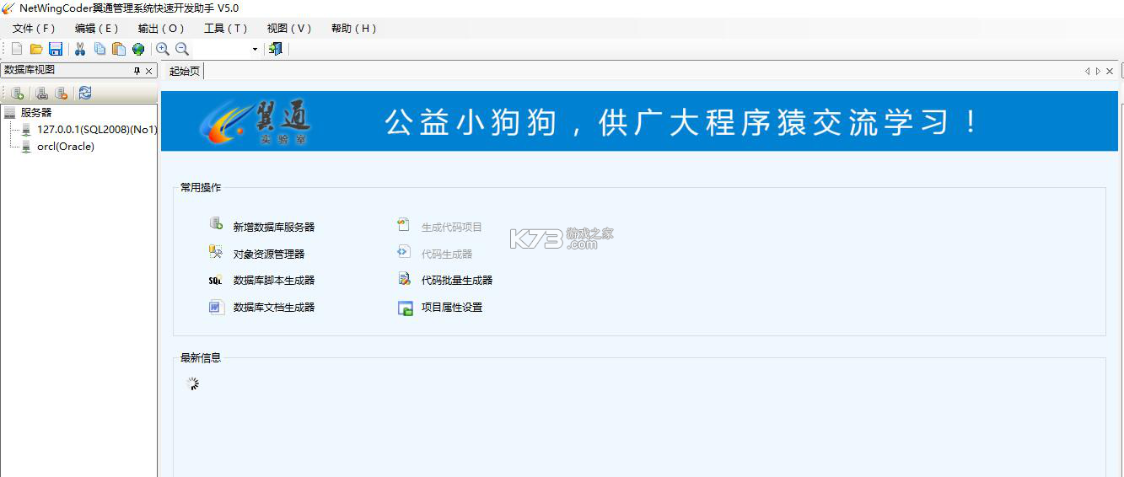The image size is (1124, 477).
Task: Click the globe toolbar icon
Action: coord(138,49)
